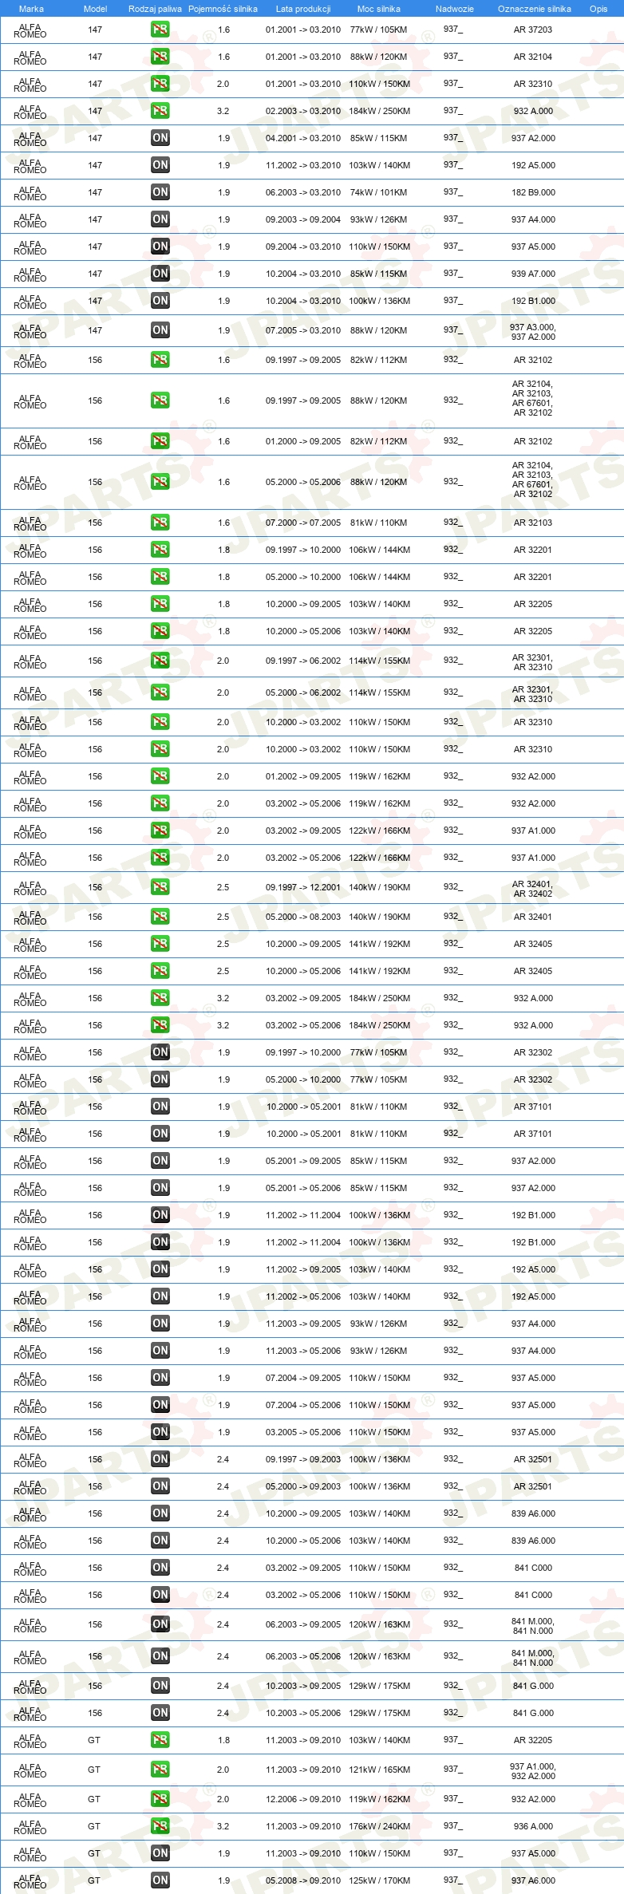Click the Opis column header
This screenshot has width=624, height=1894.
598,9
